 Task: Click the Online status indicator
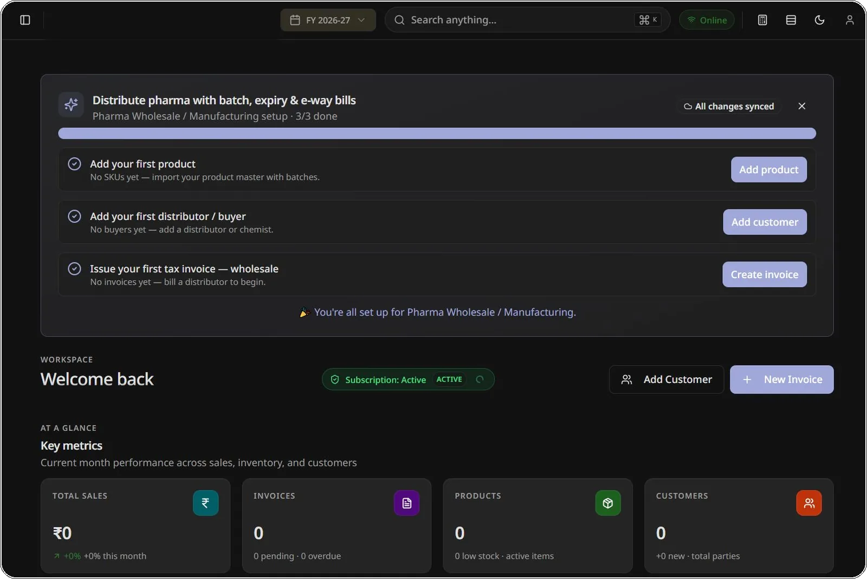pos(707,20)
